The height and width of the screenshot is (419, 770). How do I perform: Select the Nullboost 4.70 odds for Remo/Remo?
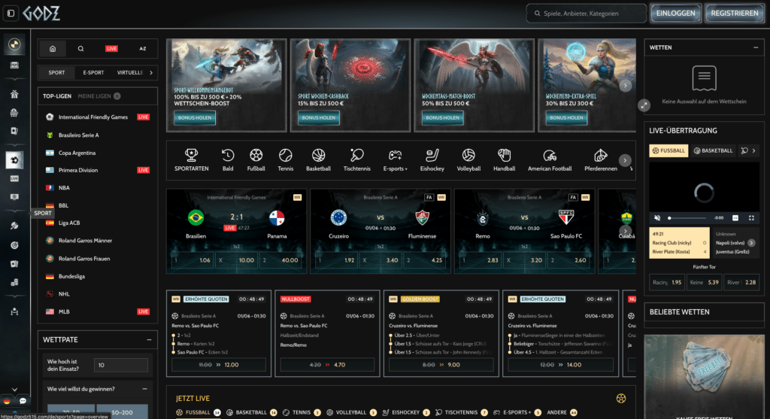[327, 365]
